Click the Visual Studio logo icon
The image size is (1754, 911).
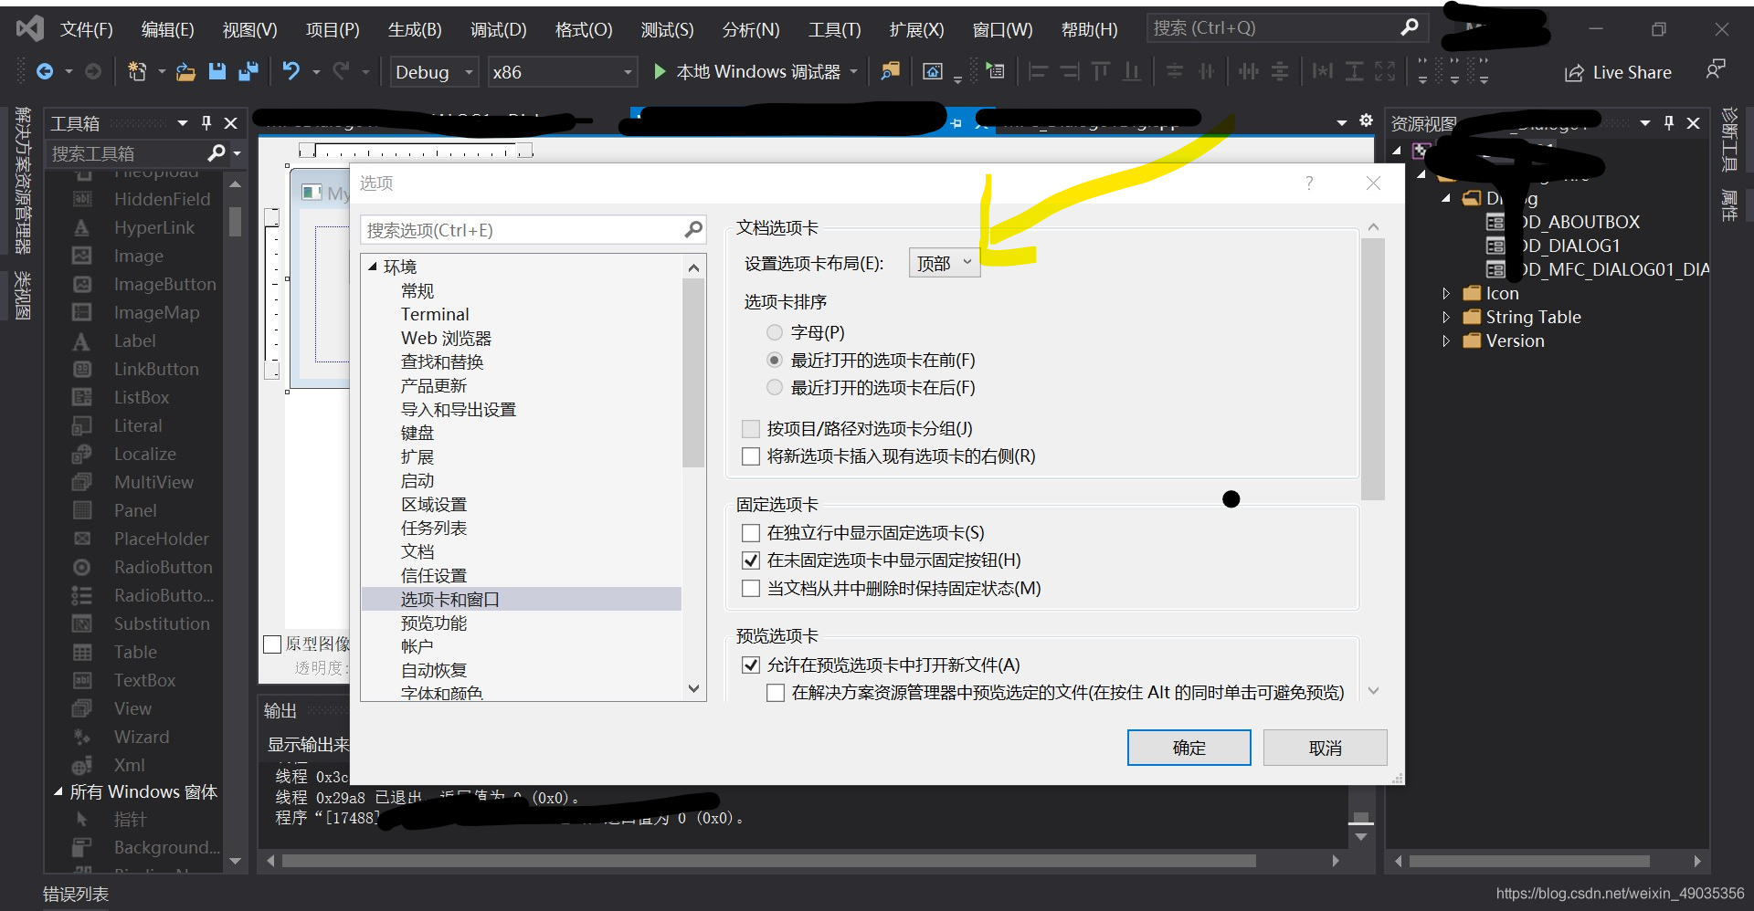tap(29, 28)
